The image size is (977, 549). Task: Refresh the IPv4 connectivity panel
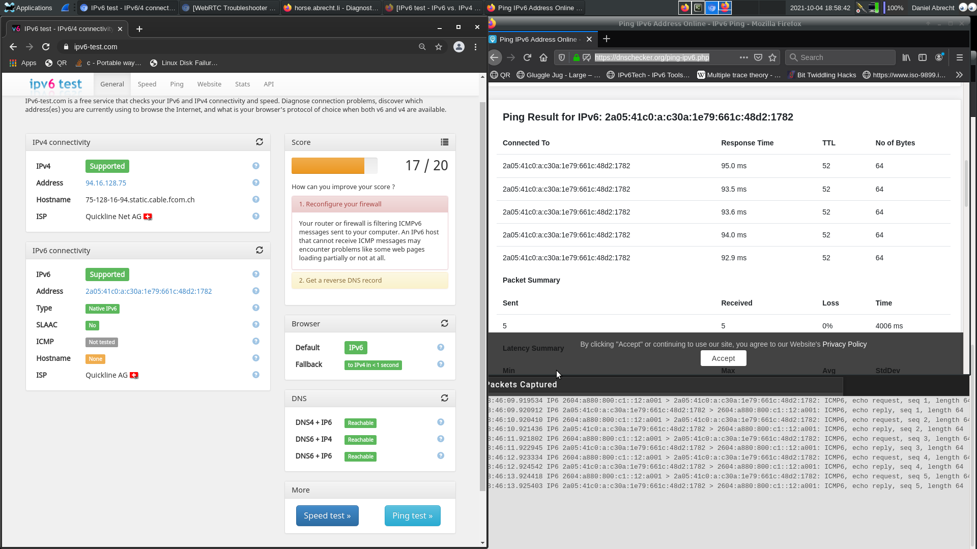point(260,142)
